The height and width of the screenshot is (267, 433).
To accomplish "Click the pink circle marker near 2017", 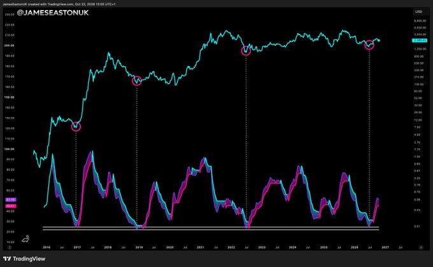I will click(76, 127).
